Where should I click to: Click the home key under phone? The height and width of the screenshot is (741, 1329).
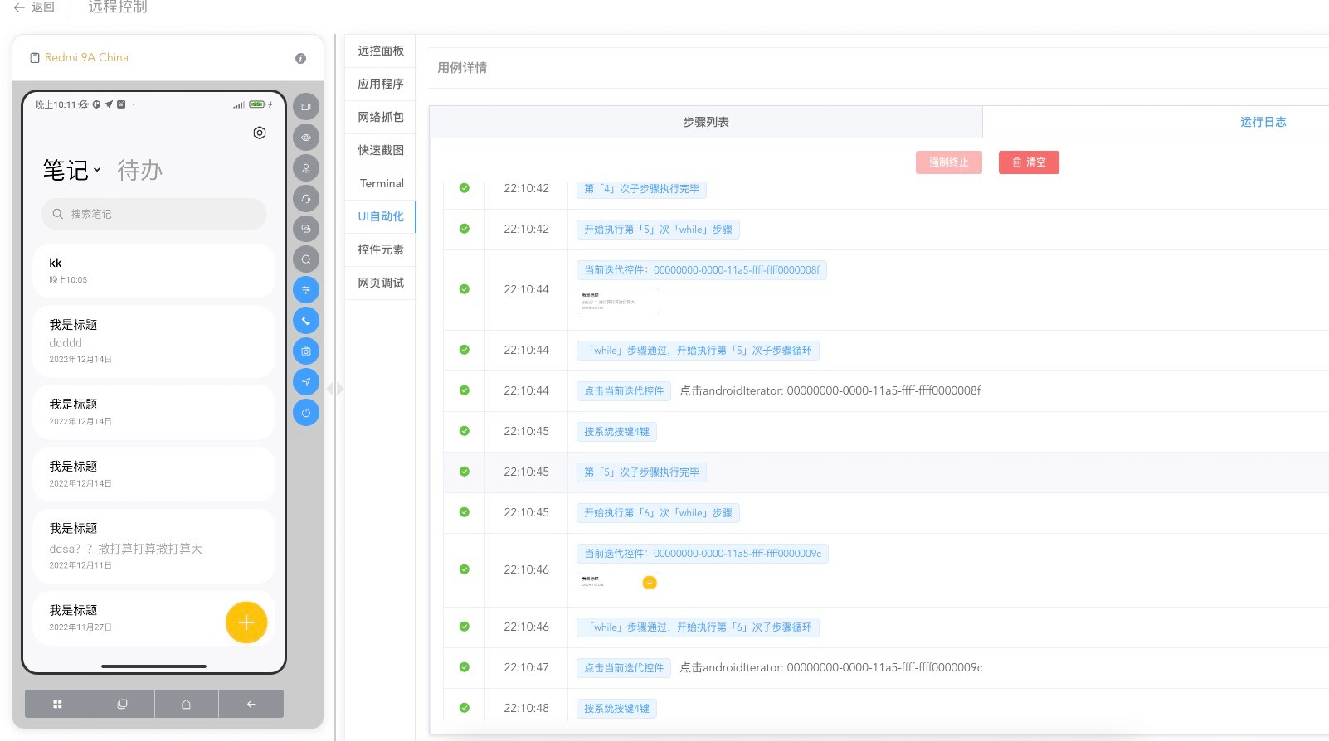pyautogui.click(x=186, y=704)
